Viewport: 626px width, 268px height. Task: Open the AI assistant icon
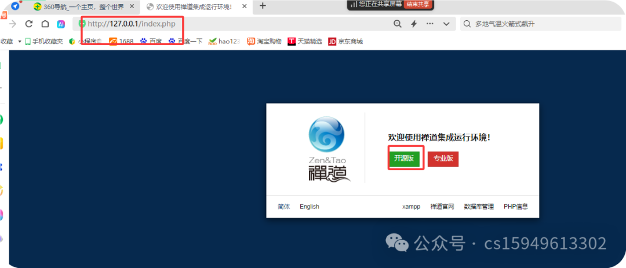point(61,24)
